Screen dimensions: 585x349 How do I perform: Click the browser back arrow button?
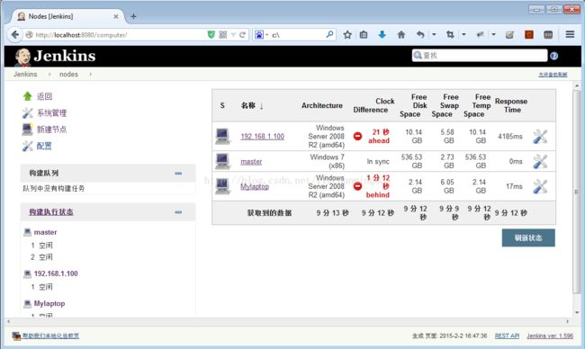(15, 35)
